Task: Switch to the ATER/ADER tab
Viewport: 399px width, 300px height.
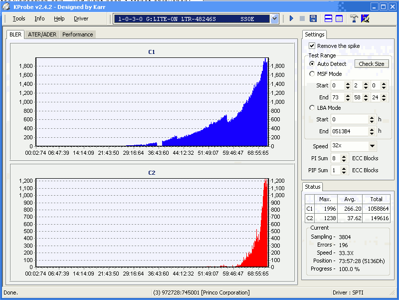Action: [42, 34]
